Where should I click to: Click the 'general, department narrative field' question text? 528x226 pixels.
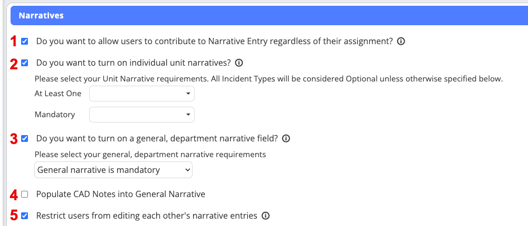point(158,139)
